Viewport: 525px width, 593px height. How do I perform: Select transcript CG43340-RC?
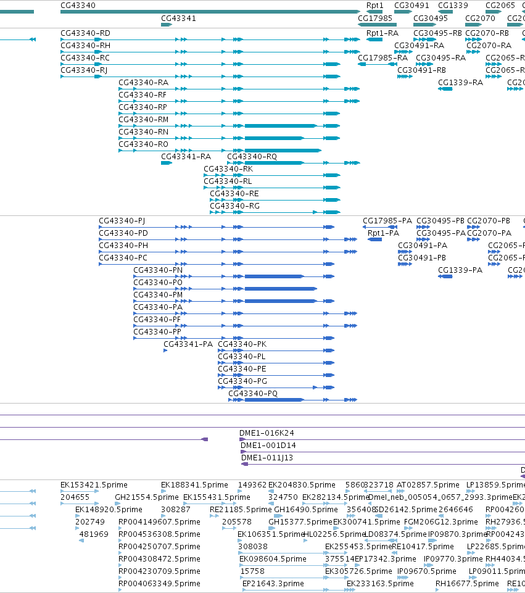[x=85, y=58]
